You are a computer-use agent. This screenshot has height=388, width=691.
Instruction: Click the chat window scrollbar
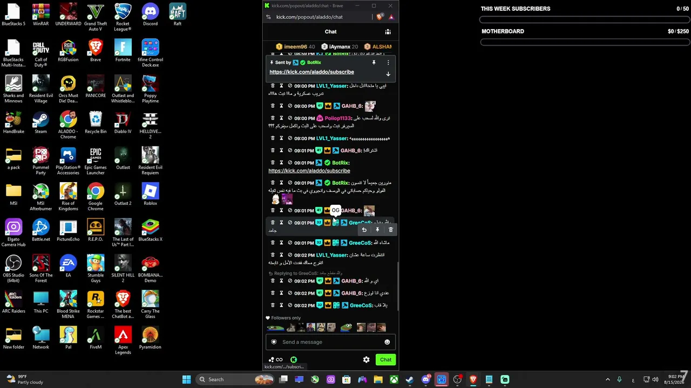tap(398, 286)
